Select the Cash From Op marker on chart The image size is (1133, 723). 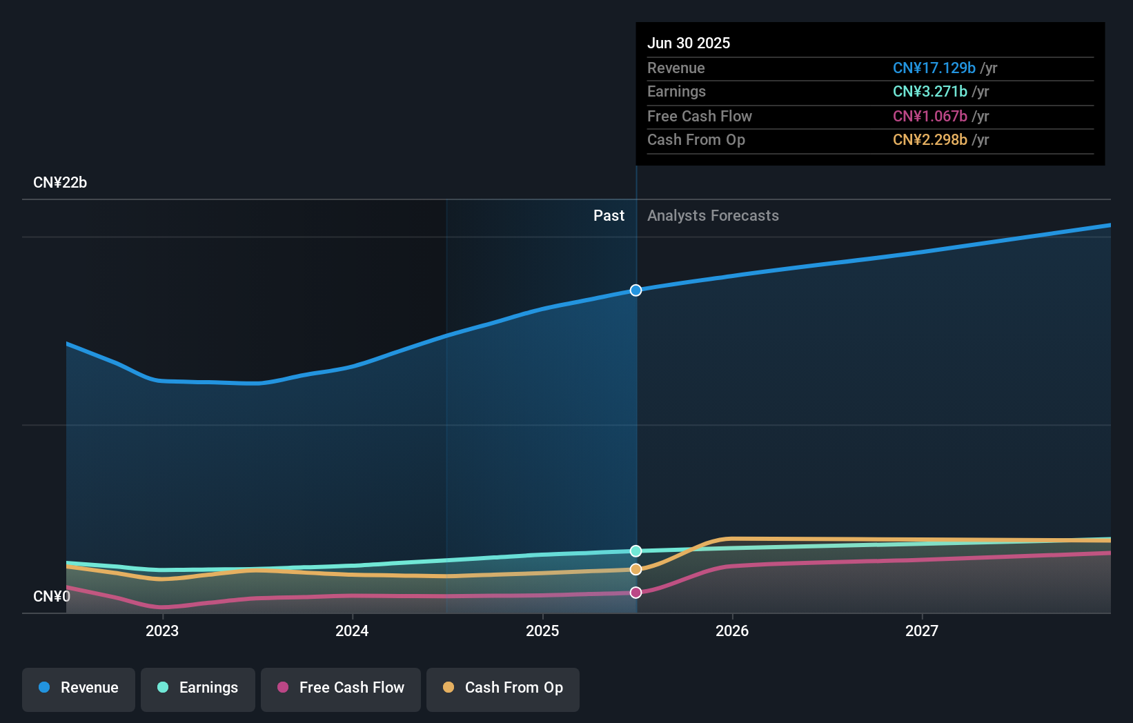[x=636, y=569]
